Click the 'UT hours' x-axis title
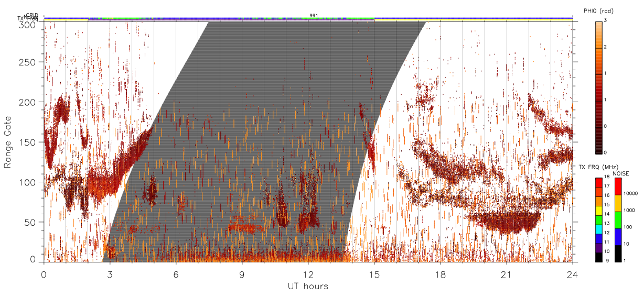This screenshot has height=297, width=644. tap(307, 286)
